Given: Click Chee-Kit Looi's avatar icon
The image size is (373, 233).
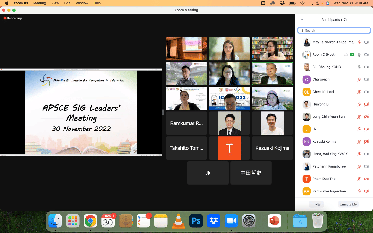Looking at the screenshot, I should [306, 92].
